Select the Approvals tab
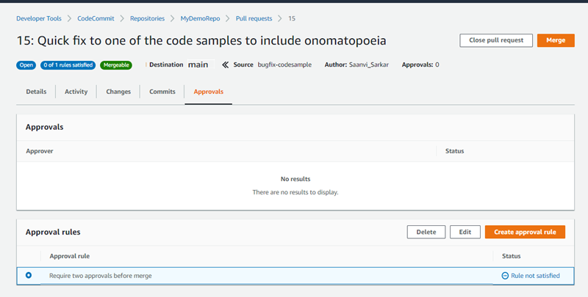This screenshot has height=297, width=588. (x=208, y=92)
